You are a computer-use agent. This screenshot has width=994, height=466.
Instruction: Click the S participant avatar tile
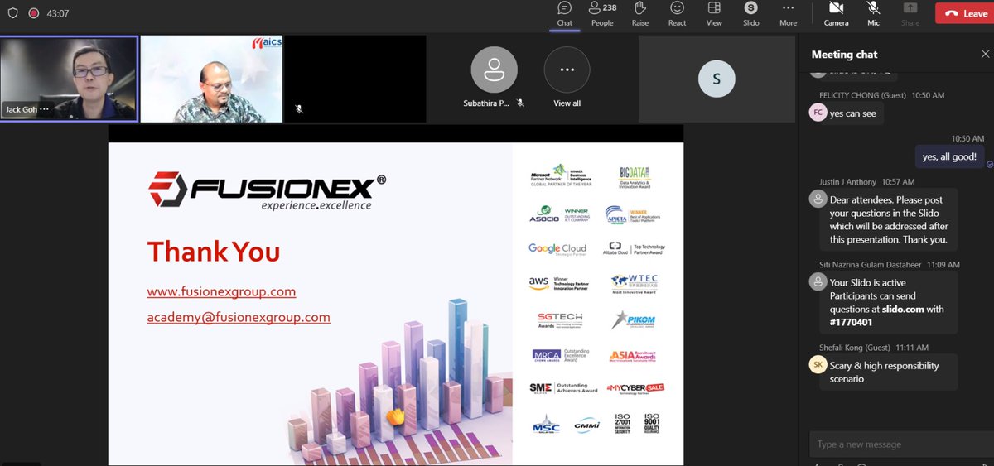(x=717, y=79)
